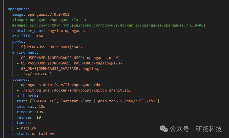Click the commented opengauss:latest image line

tap(49, 20)
